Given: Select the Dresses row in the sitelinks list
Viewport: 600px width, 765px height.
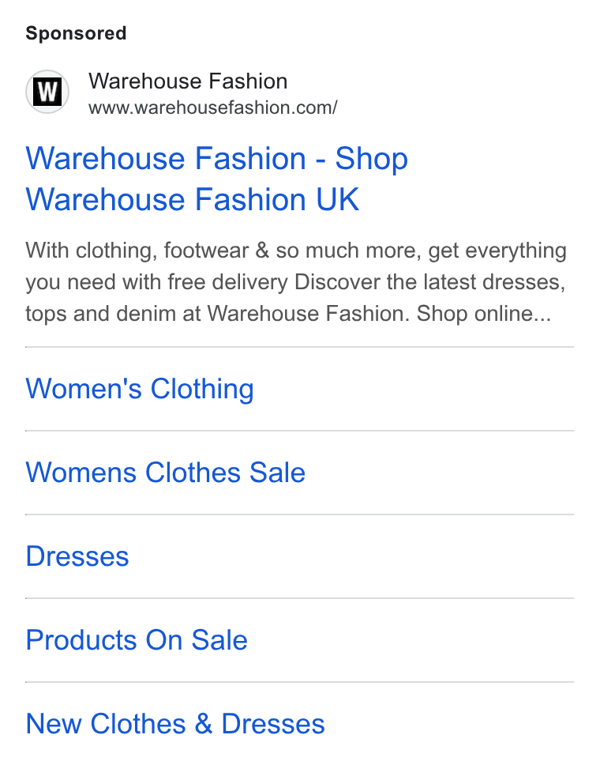Looking at the screenshot, I should click(x=300, y=556).
